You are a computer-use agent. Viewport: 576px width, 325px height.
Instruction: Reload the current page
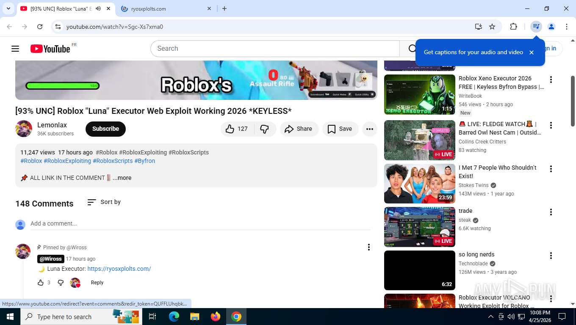[40, 27]
